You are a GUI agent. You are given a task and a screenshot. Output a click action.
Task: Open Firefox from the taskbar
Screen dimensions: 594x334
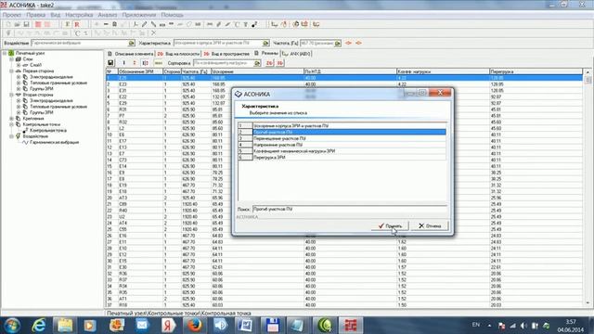click(194, 326)
